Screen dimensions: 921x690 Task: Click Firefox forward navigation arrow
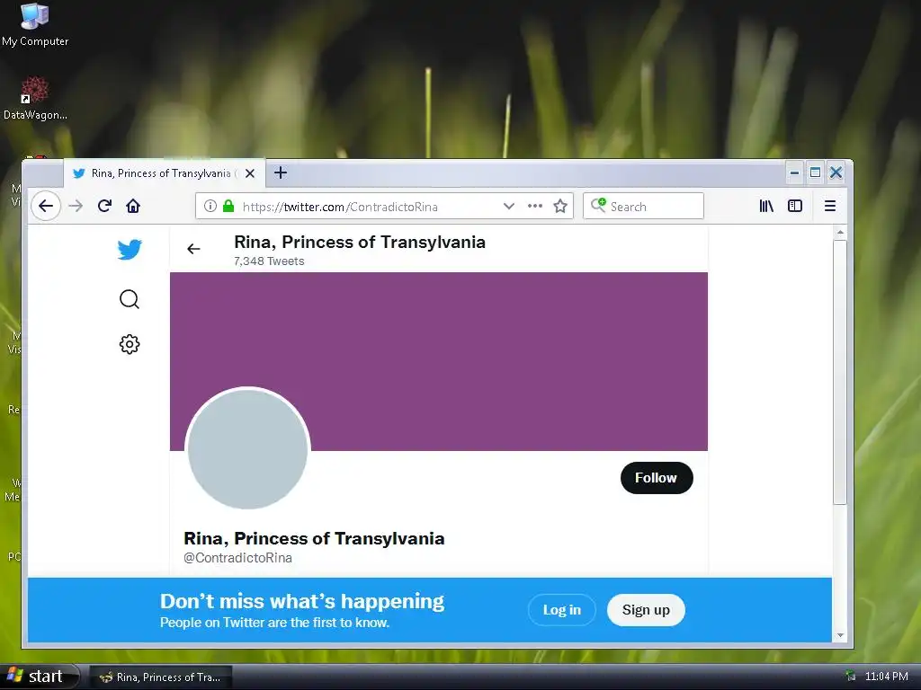click(x=76, y=206)
